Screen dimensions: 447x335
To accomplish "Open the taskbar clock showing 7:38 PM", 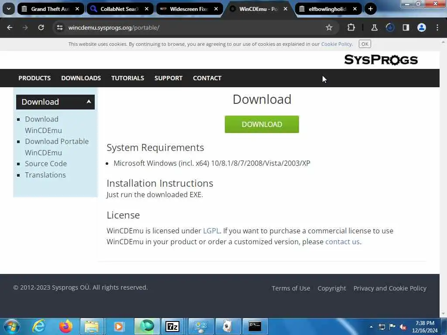I will tap(425, 327).
